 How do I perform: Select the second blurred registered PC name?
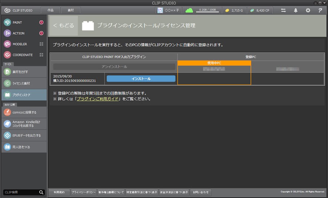288,69
